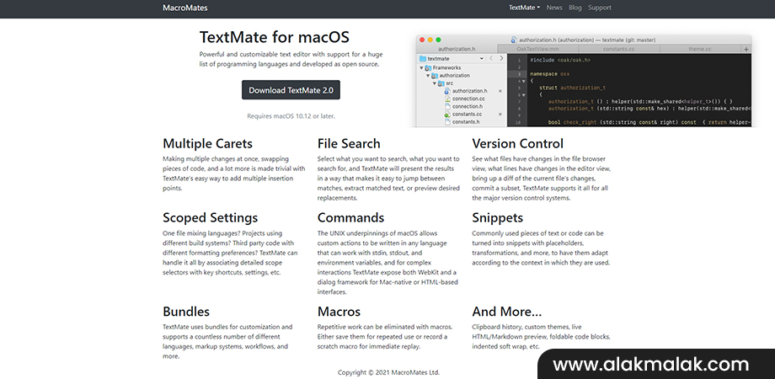The width and height of the screenshot is (775, 379).
Task: Click the TextMate editor screenshot image
Action: (x=584, y=81)
